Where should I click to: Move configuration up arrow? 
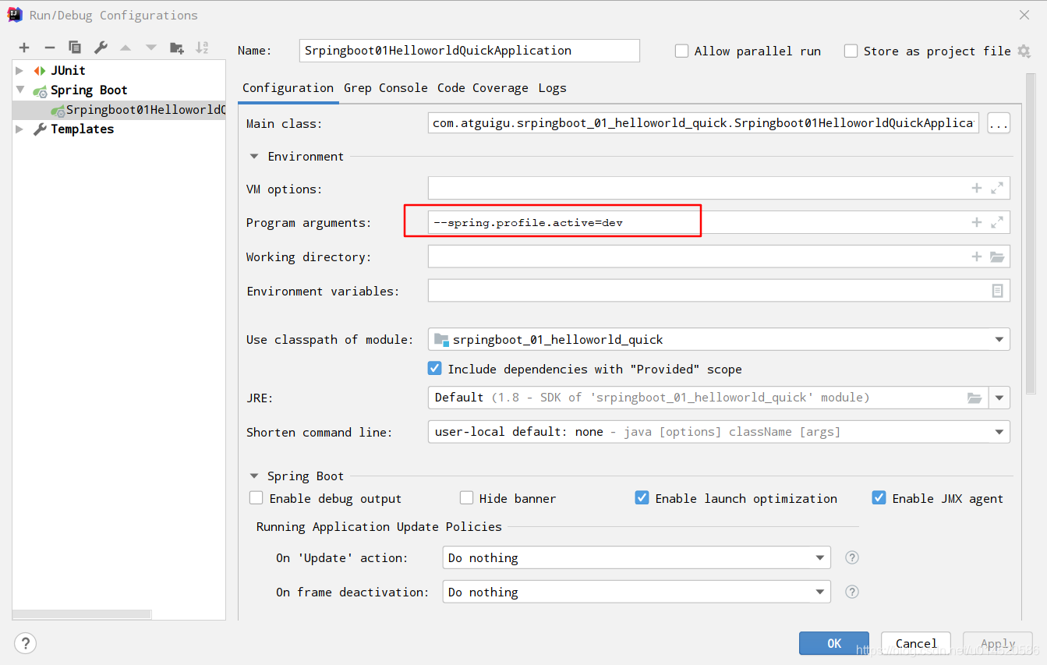126,48
